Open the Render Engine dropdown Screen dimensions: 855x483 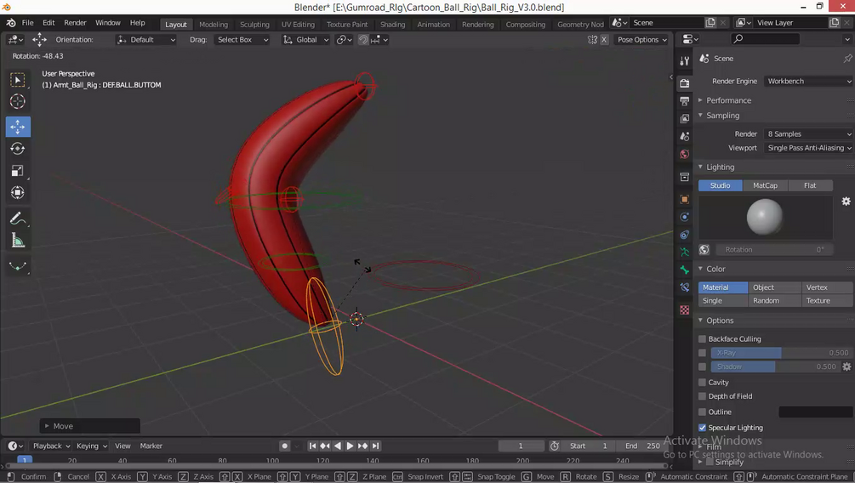808,82
